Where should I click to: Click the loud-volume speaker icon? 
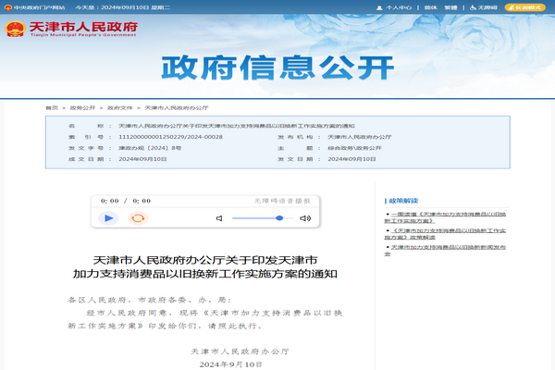[x=304, y=218]
